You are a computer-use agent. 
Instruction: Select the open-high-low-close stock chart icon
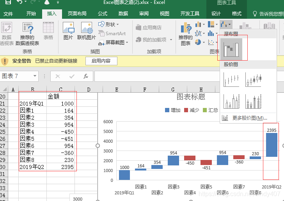[x=253, y=79]
